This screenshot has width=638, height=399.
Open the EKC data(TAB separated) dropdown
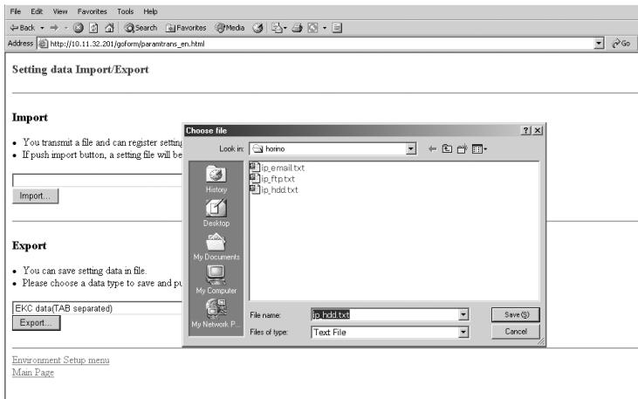coord(98,308)
